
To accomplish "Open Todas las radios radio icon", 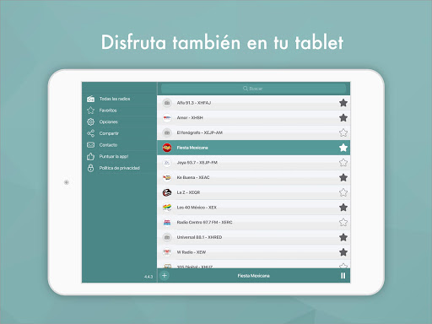I will point(90,99).
